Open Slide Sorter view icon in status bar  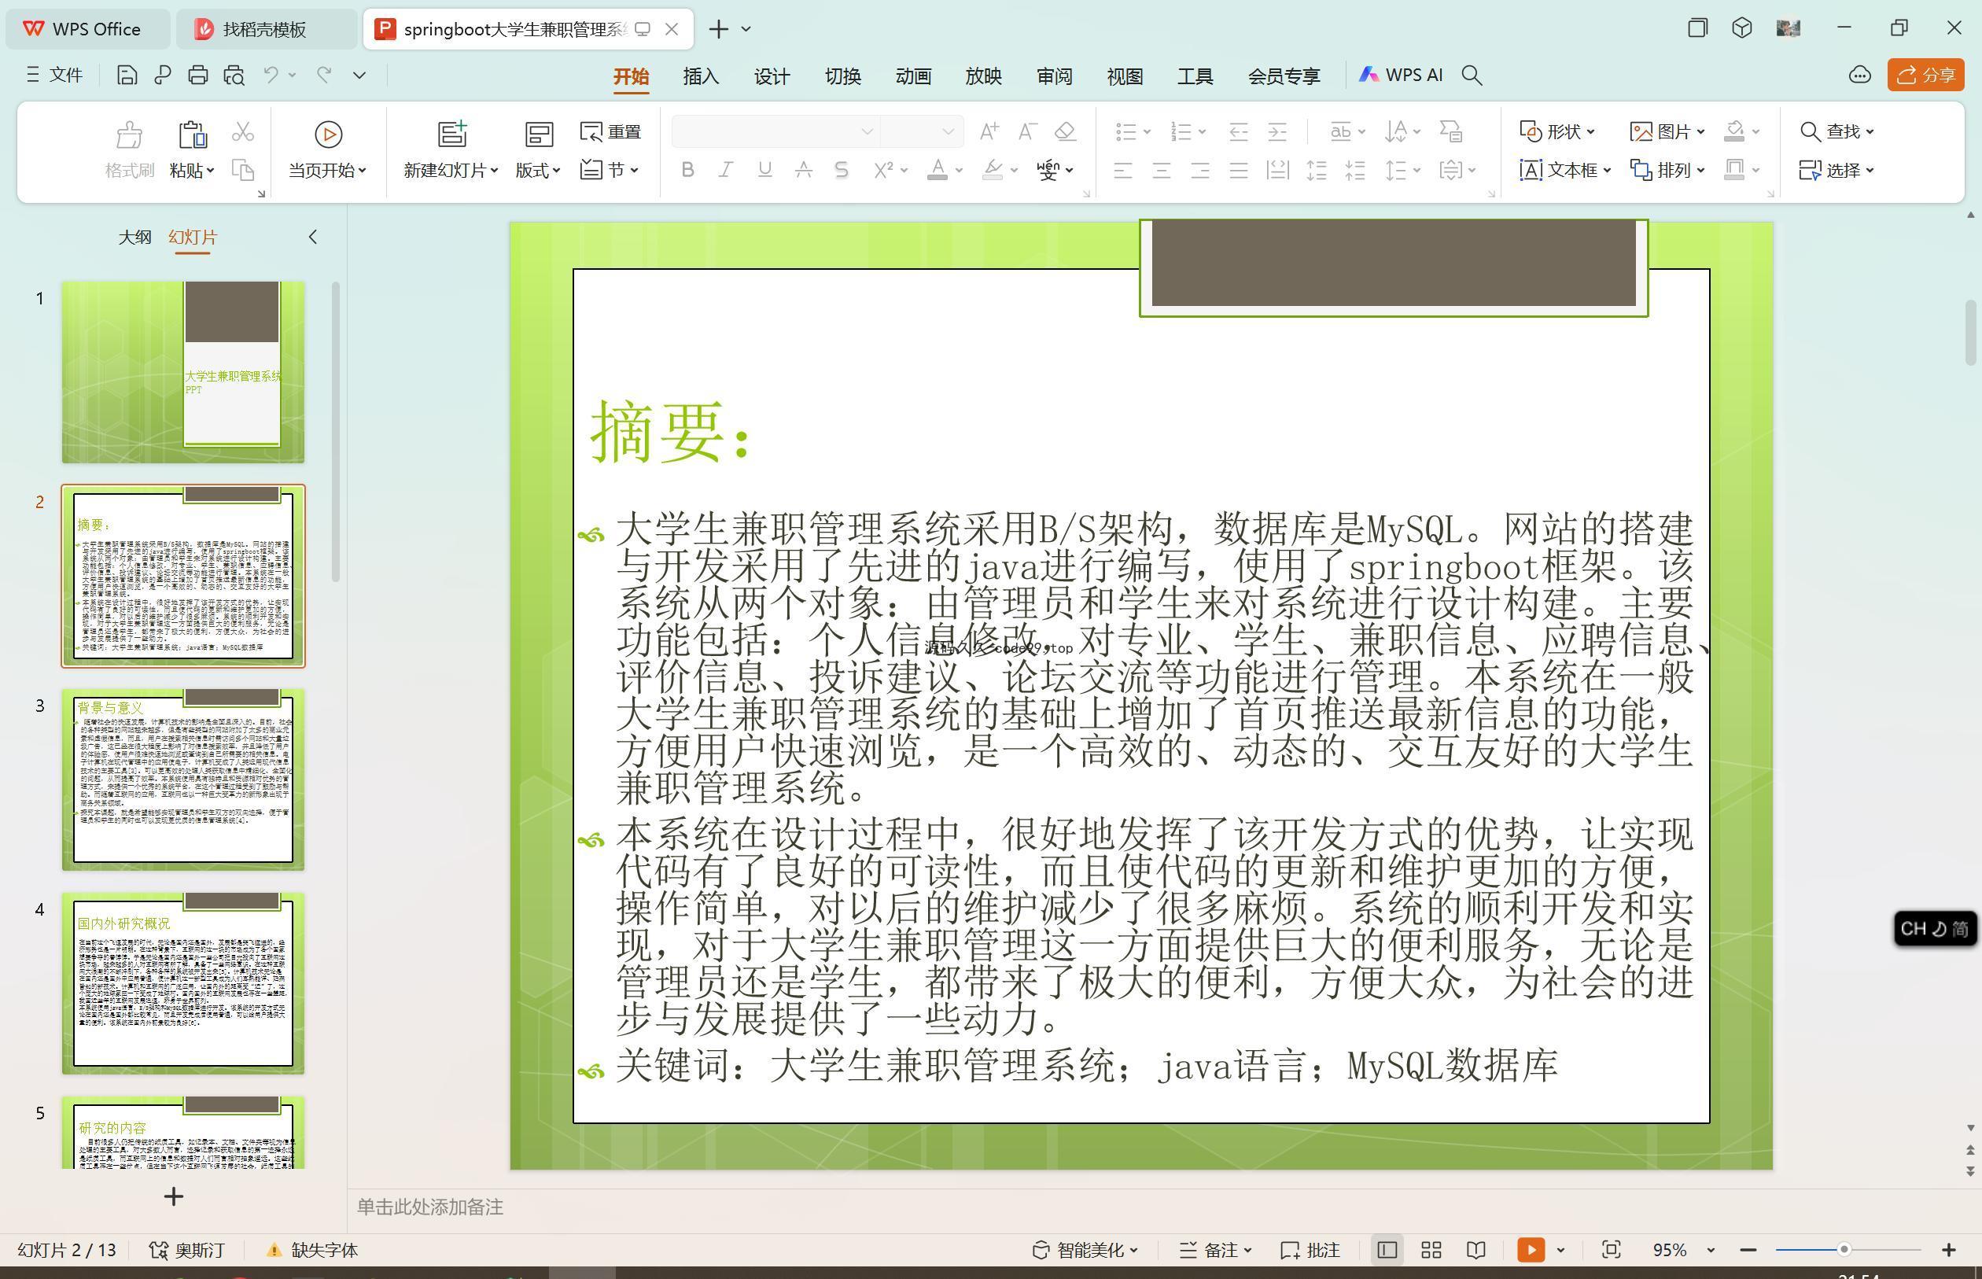(1431, 1250)
